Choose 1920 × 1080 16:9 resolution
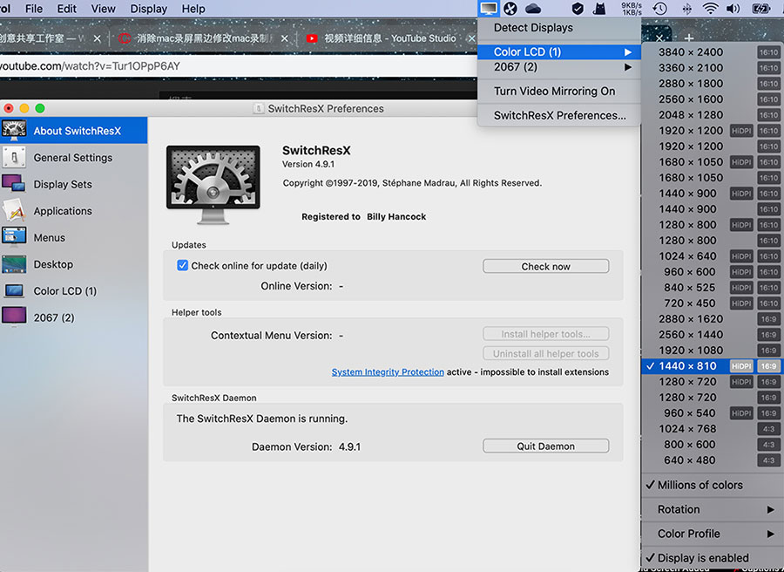 click(x=712, y=351)
